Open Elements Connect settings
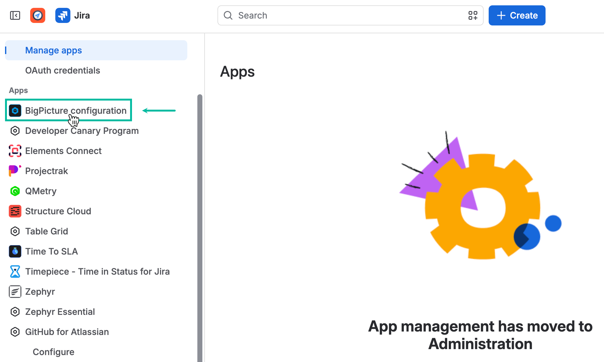 tap(63, 151)
